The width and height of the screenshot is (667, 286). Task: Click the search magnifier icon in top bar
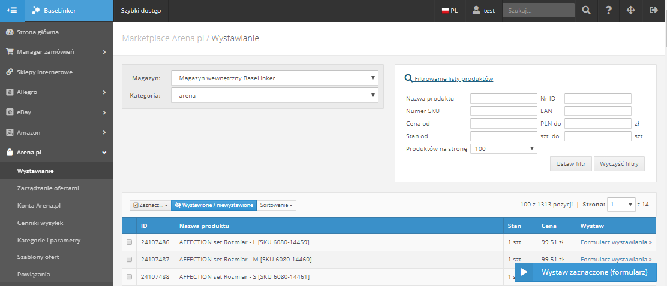(586, 11)
